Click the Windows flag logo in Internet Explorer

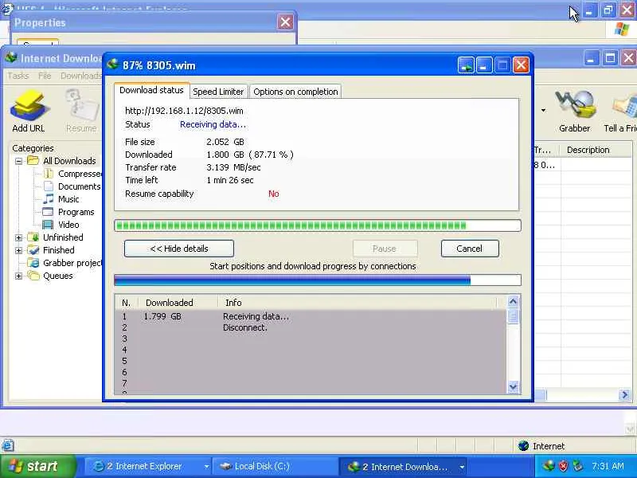coord(622,30)
